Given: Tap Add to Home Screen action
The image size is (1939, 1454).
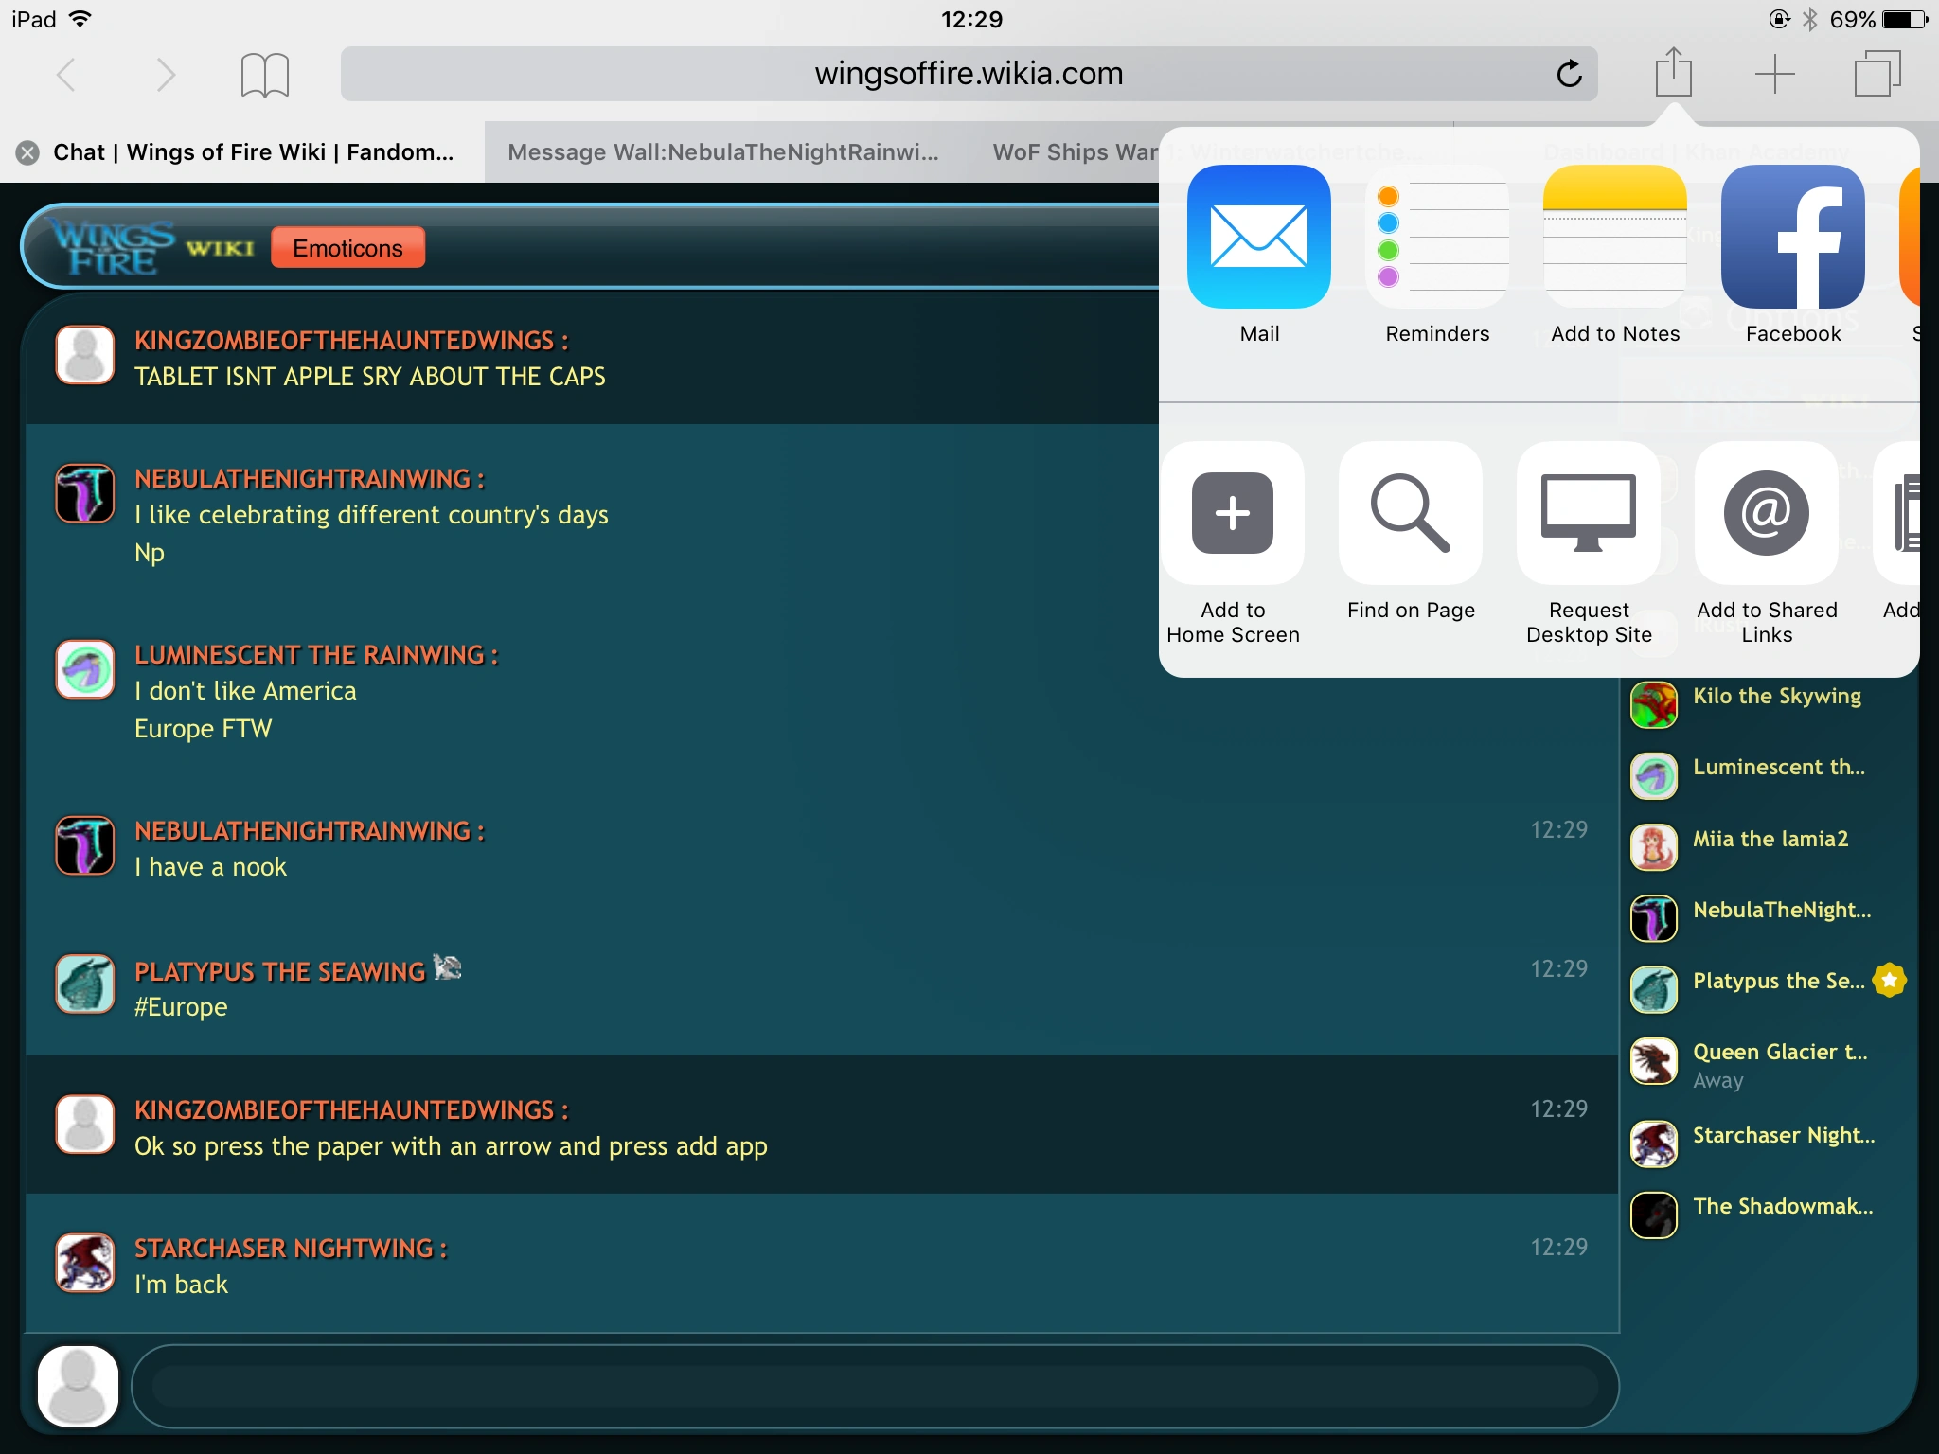Looking at the screenshot, I should 1232,513.
